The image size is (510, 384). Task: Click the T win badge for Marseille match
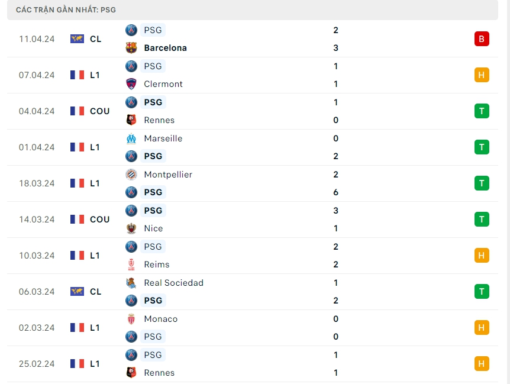point(482,147)
